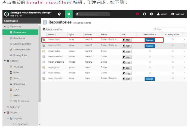The image size is (190, 132).
Task: Collapse the Logging tree node
Action: pos(8,118)
